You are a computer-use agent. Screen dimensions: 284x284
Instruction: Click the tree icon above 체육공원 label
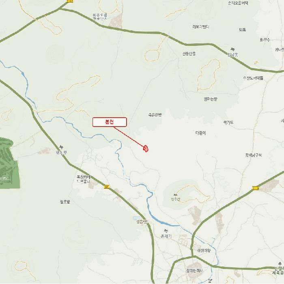point(280,264)
